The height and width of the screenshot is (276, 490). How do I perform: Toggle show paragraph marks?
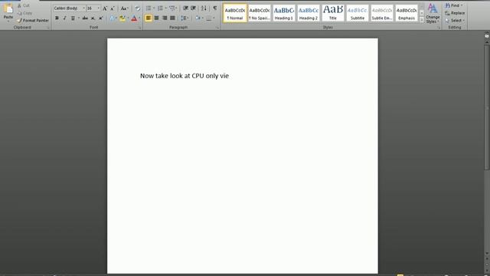[x=215, y=8]
